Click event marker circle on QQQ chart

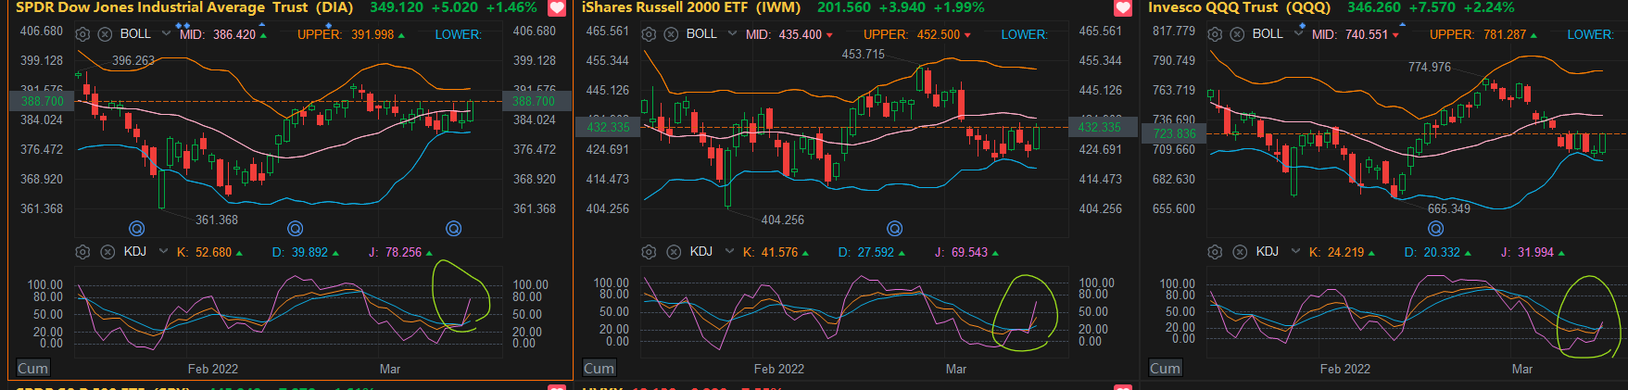pyautogui.click(x=1436, y=228)
